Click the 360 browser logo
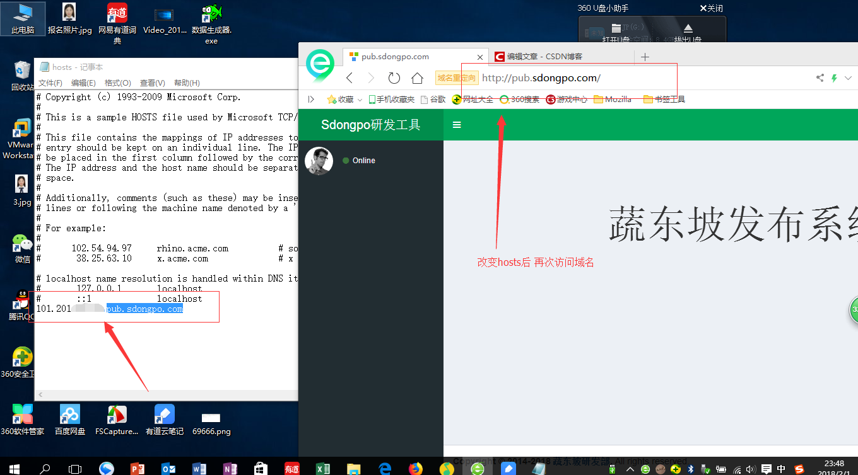This screenshot has height=475, width=858. (x=320, y=65)
